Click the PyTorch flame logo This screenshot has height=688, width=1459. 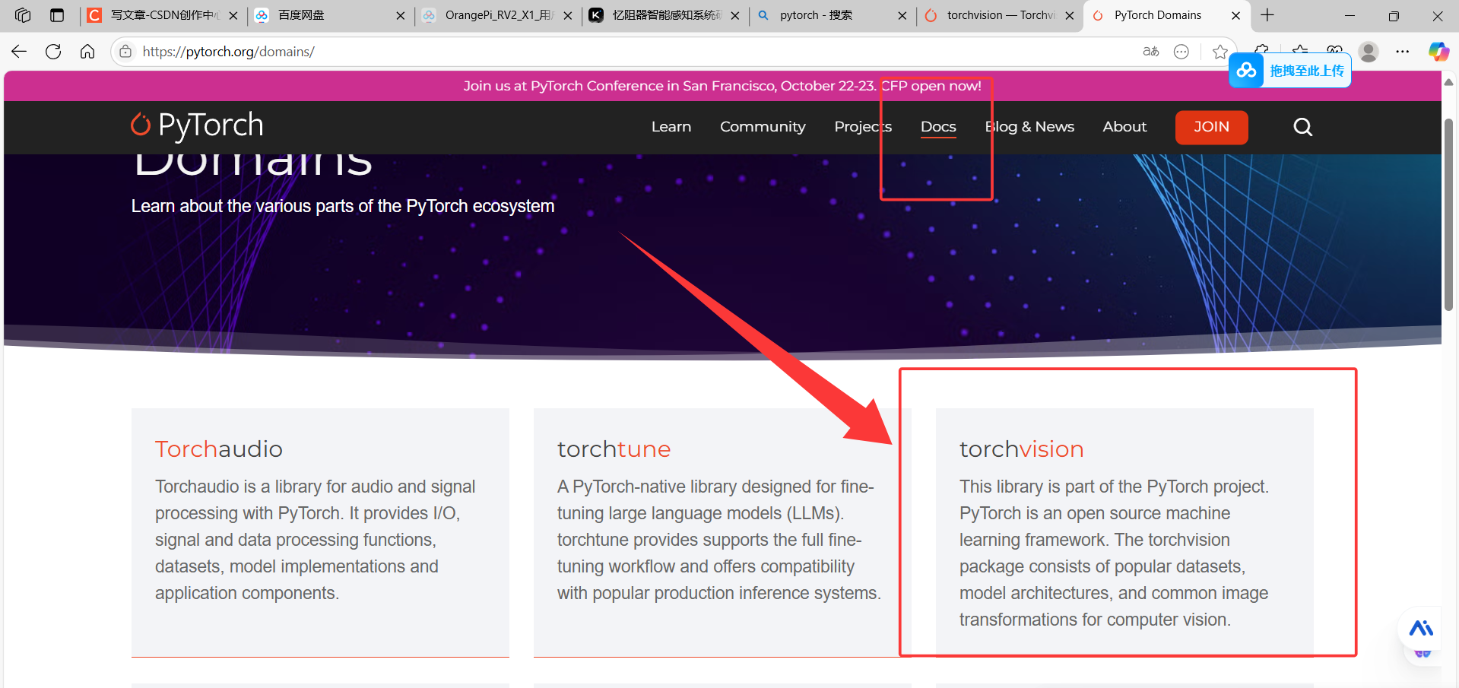pos(141,124)
